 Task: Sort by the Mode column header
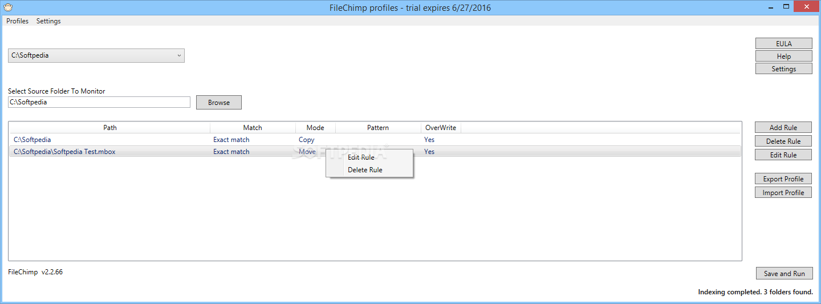pyautogui.click(x=315, y=128)
